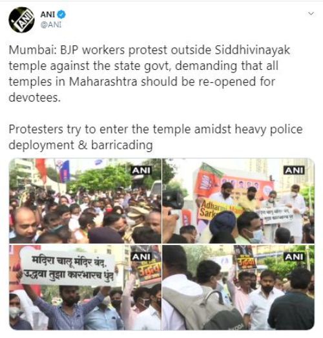Click the blue verified badge
Image resolution: width=323 pixels, height=338 pixels.
[x=61, y=14]
